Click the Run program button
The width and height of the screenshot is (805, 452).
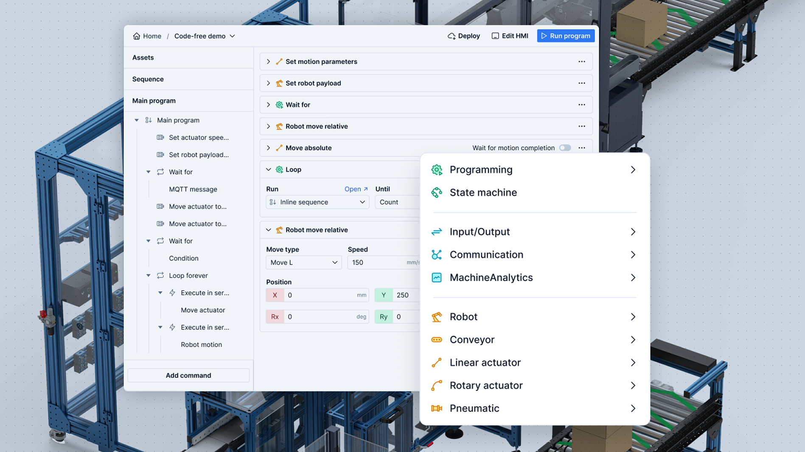click(x=566, y=36)
